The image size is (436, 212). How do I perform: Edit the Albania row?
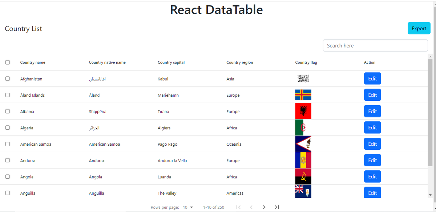tap(372, 111)
